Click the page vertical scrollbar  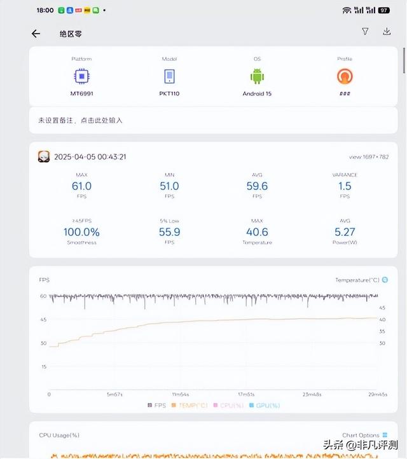tap(404, 60)
